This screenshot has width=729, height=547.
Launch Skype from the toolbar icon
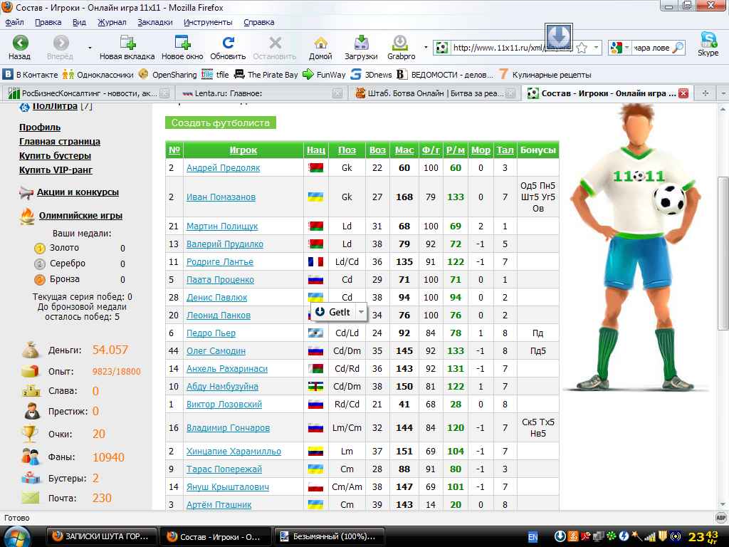pyautogui.click(x=708, y=40)
